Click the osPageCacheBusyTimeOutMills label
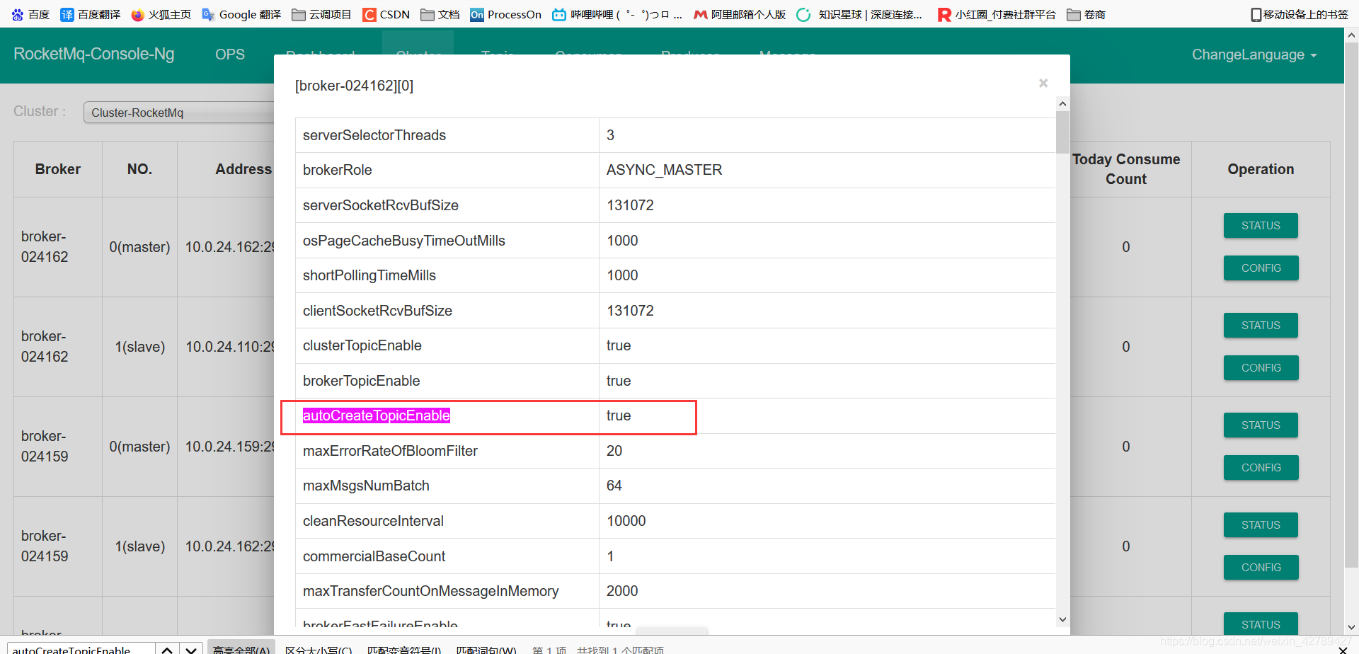Viewport: 1359px width, 654px height. click(404, 241)
